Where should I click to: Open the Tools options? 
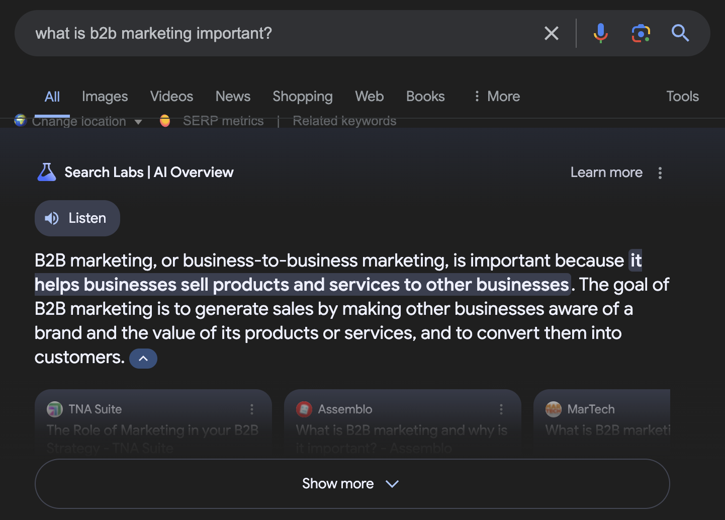(x=682, y=97)
